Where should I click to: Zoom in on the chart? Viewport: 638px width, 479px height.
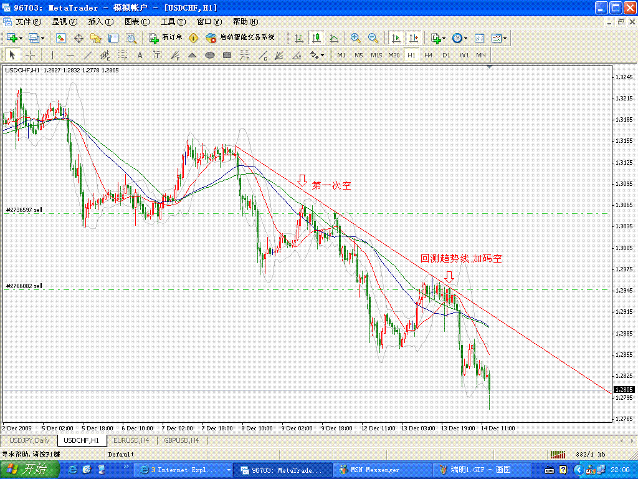click(356, 38)
